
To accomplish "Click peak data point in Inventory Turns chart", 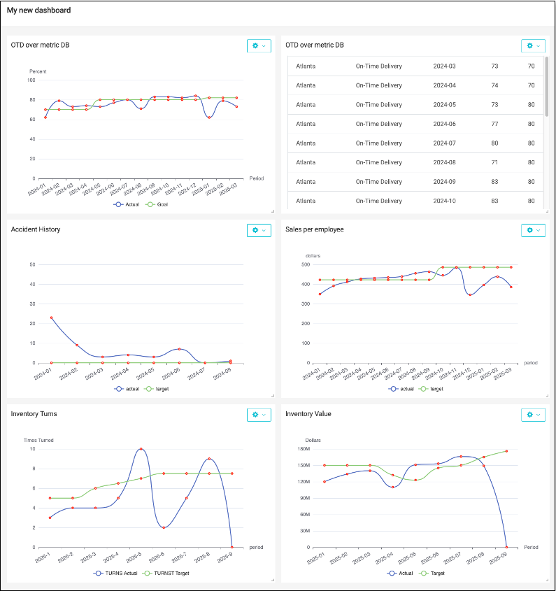I will pyautogui.click(x=141, y=449).
